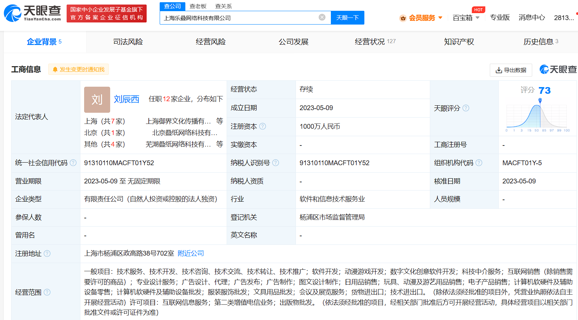Expand the 百宝箱 dropdown arrow
This screenshot has height=320, width=578.
pos(478,18)
